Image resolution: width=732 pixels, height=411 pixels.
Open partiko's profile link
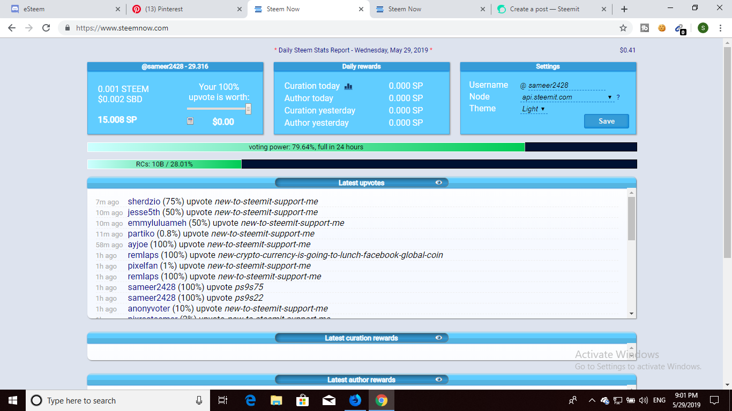(141, 234)
